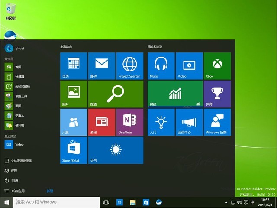
Task: Show hidden system tray icons arrow
Action: tap(226, 202)
